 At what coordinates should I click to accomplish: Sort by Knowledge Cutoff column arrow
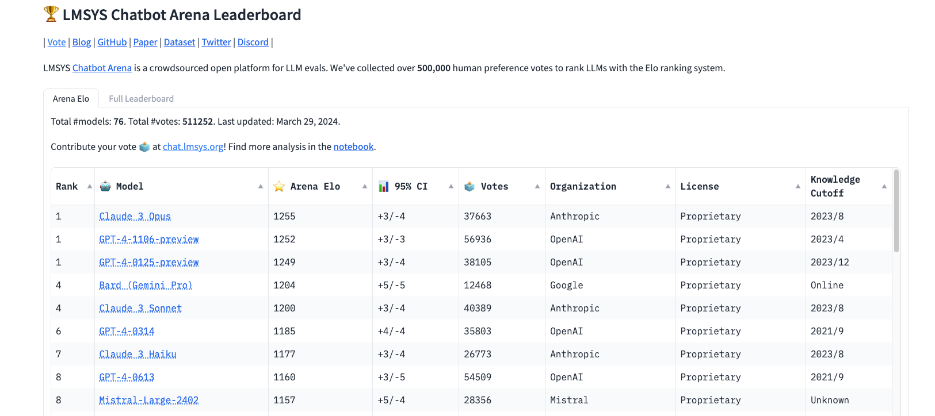click(x=884, y=186)
